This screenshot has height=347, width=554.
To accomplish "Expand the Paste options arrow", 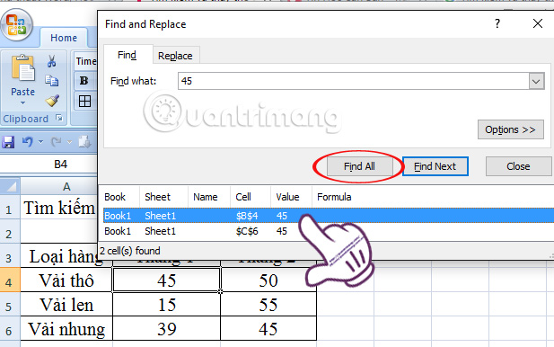I will coord(23,103).
